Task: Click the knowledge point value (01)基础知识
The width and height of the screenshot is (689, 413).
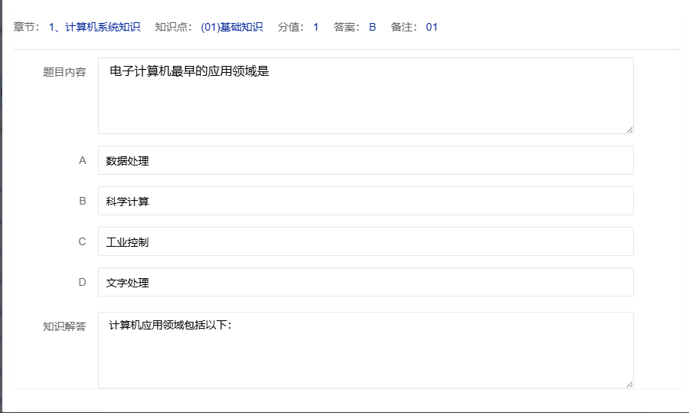Action: click(231, 27)
